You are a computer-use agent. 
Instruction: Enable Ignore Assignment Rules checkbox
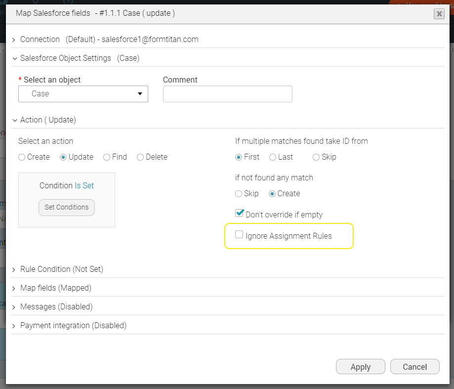(239, 234)
